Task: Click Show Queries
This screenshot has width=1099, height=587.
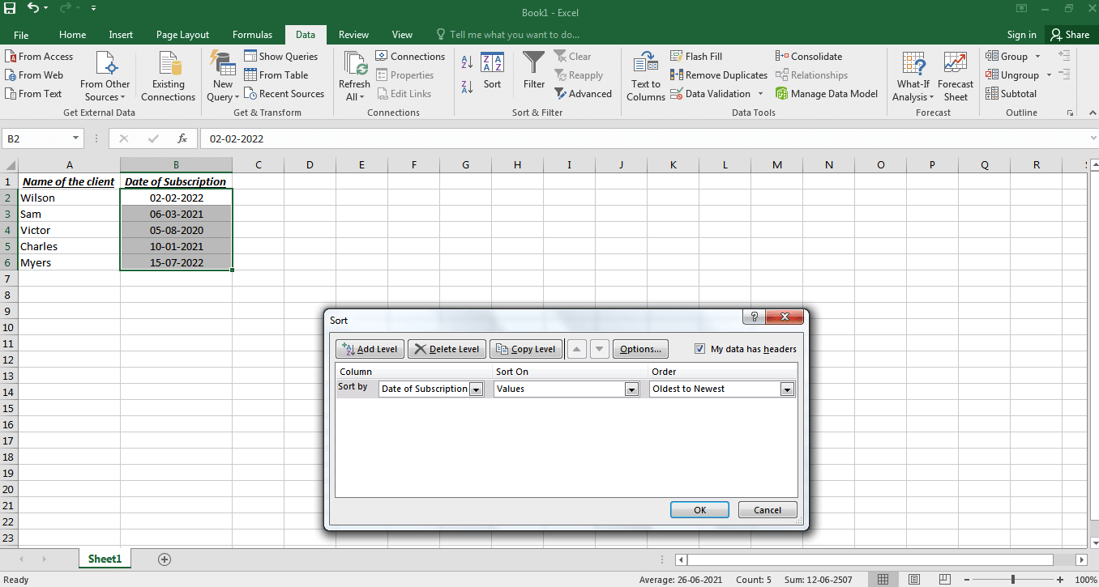Action: point(281,57)
